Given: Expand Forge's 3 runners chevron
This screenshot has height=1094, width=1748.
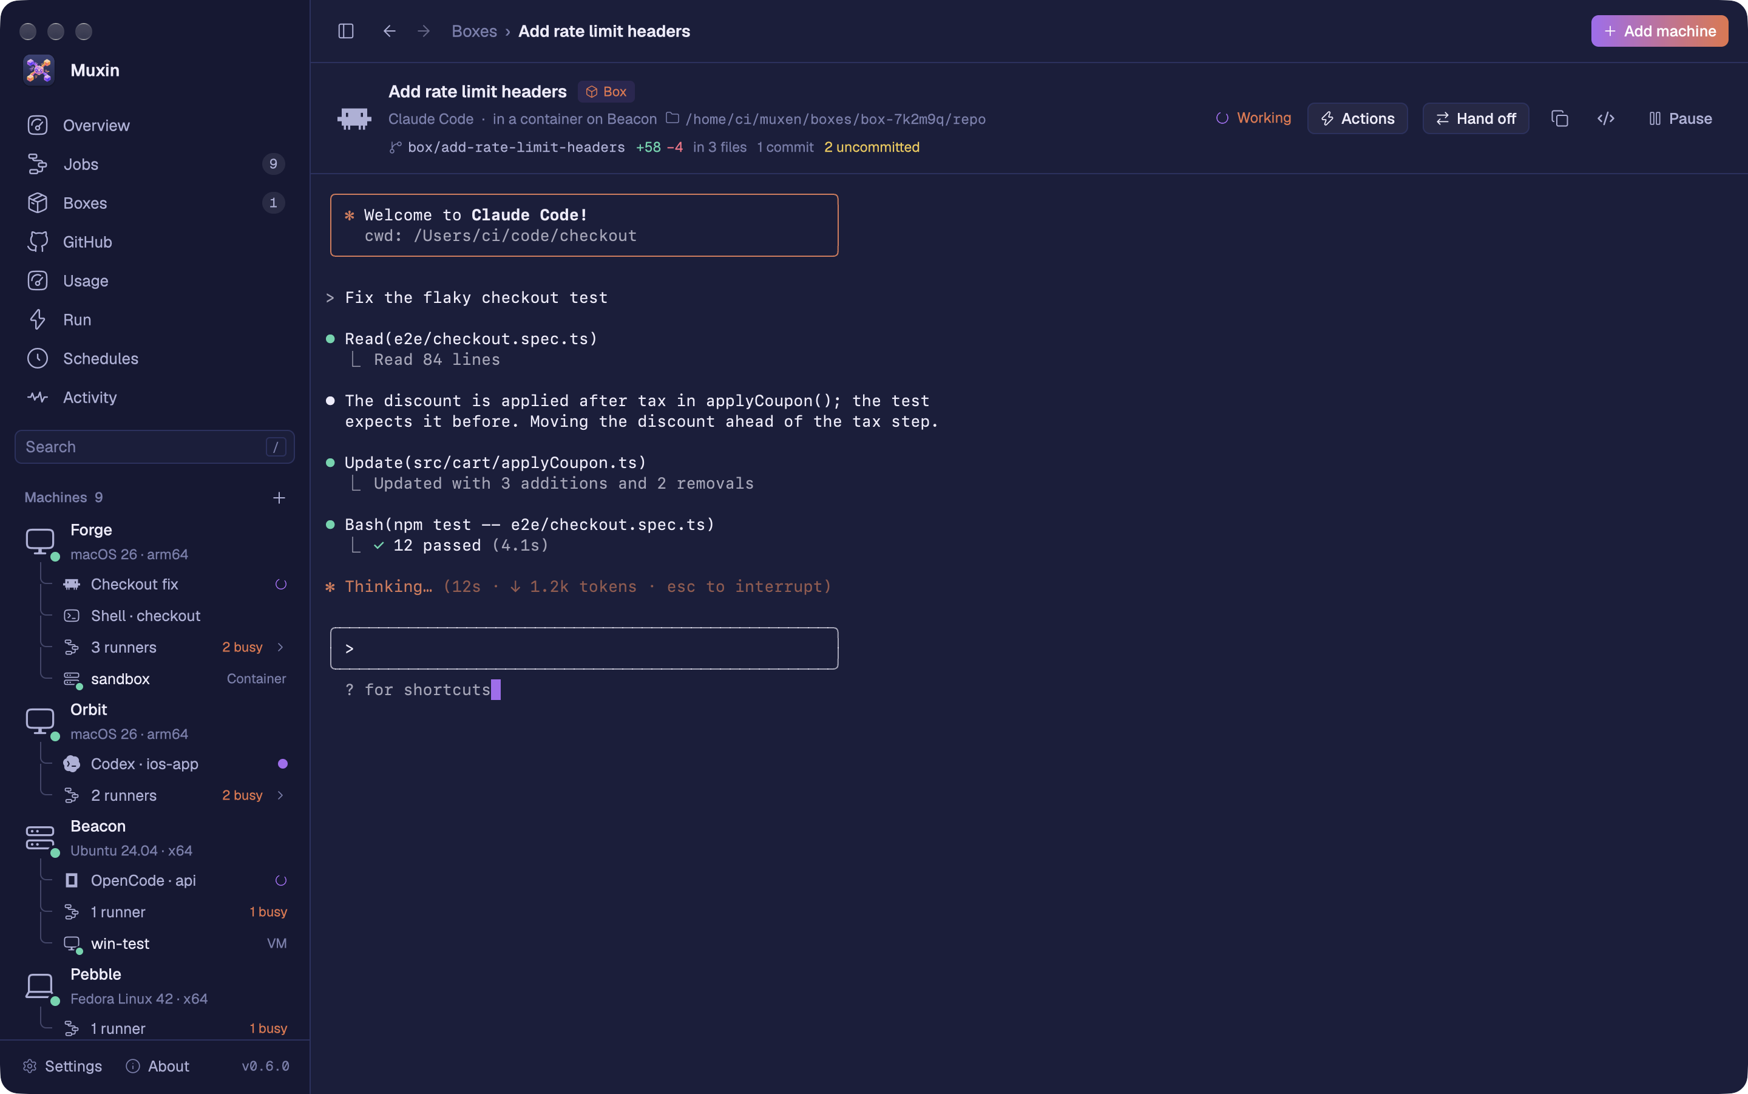Looking at the screenshot, I should point(280,648).
